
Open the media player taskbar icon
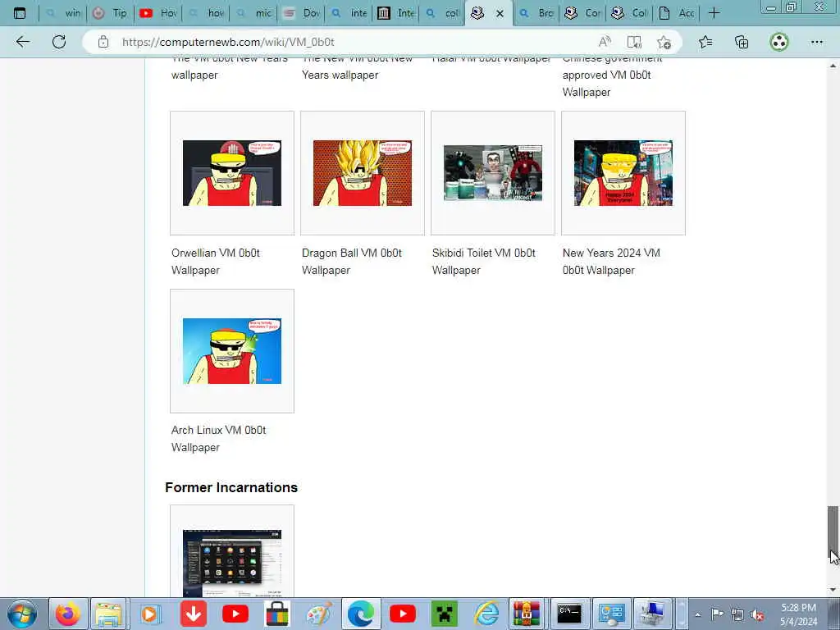point(149,614)
